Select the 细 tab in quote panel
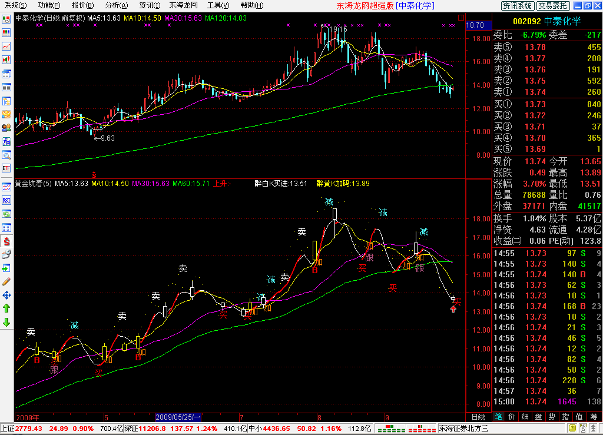This screenshot has width=603, height=435. click(x=525, y=417)
